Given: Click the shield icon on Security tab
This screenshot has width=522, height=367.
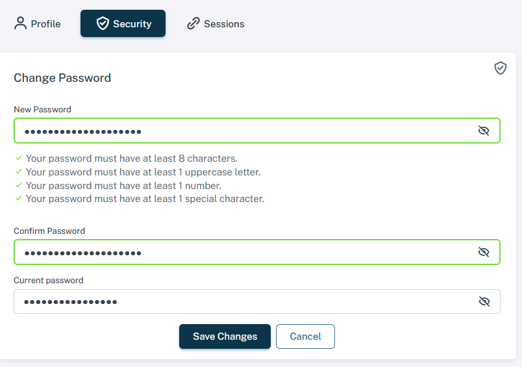Looking at the screenshot, I should click(x=103, y=23).
